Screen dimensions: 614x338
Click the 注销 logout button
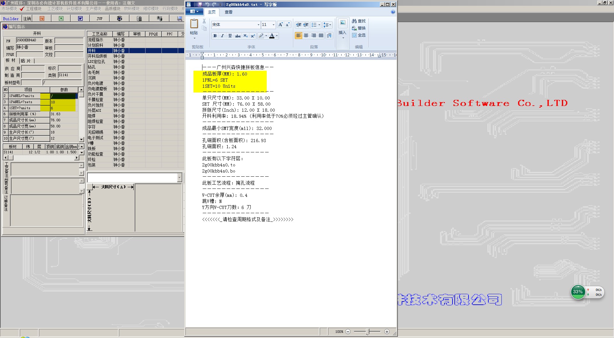tap(27, 19)
